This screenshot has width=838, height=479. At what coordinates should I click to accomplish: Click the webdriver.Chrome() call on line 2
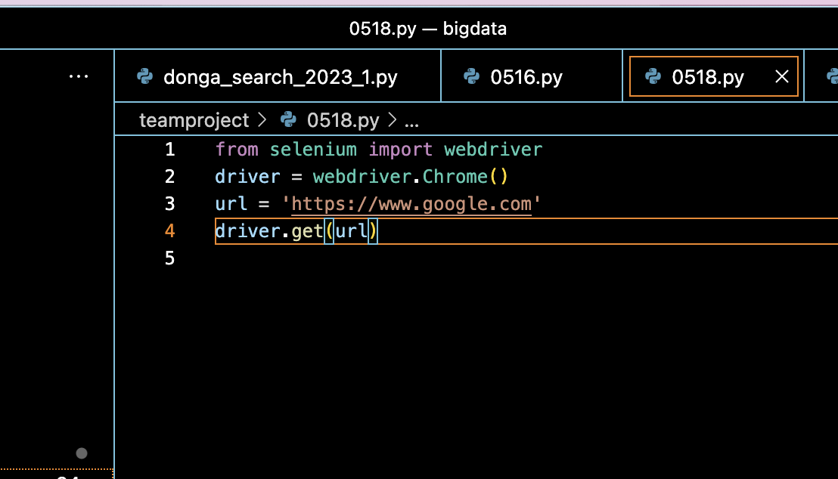pyautogui.click(x=411, y=176)
